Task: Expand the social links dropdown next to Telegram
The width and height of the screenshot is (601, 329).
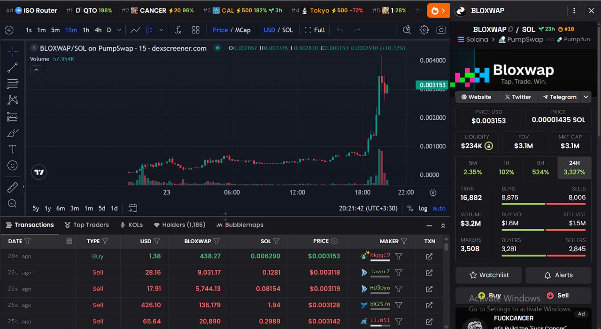Action: pos(586,97)
